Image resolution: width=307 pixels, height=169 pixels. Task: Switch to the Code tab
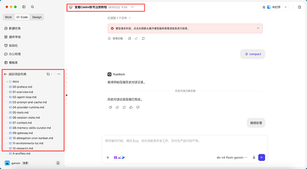point(22,17)
